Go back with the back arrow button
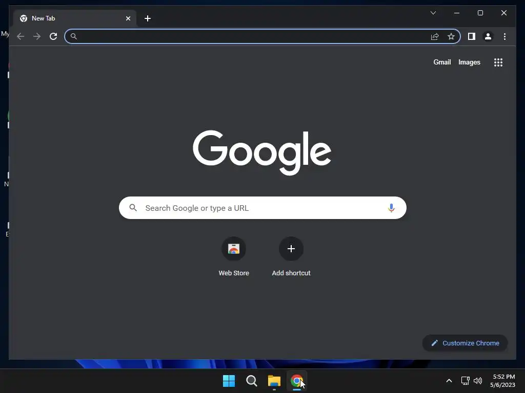Viewport: 525px width, 393px height. [21, 36]
